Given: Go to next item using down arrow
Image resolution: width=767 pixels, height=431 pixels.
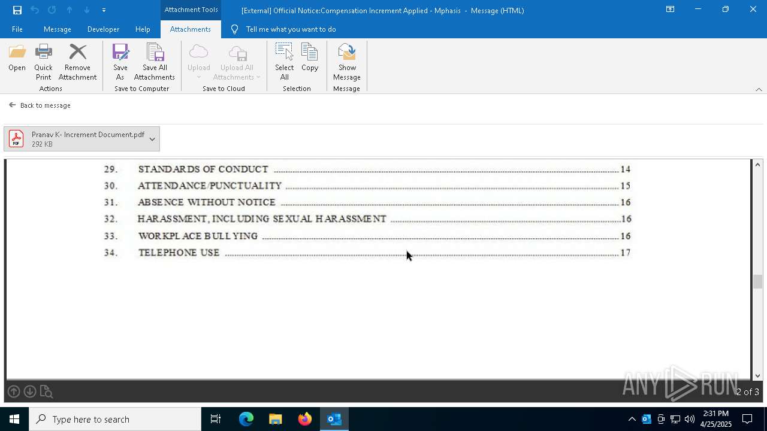Looking at the screenshot, I should pyautogui.click(x=87, y=10).
